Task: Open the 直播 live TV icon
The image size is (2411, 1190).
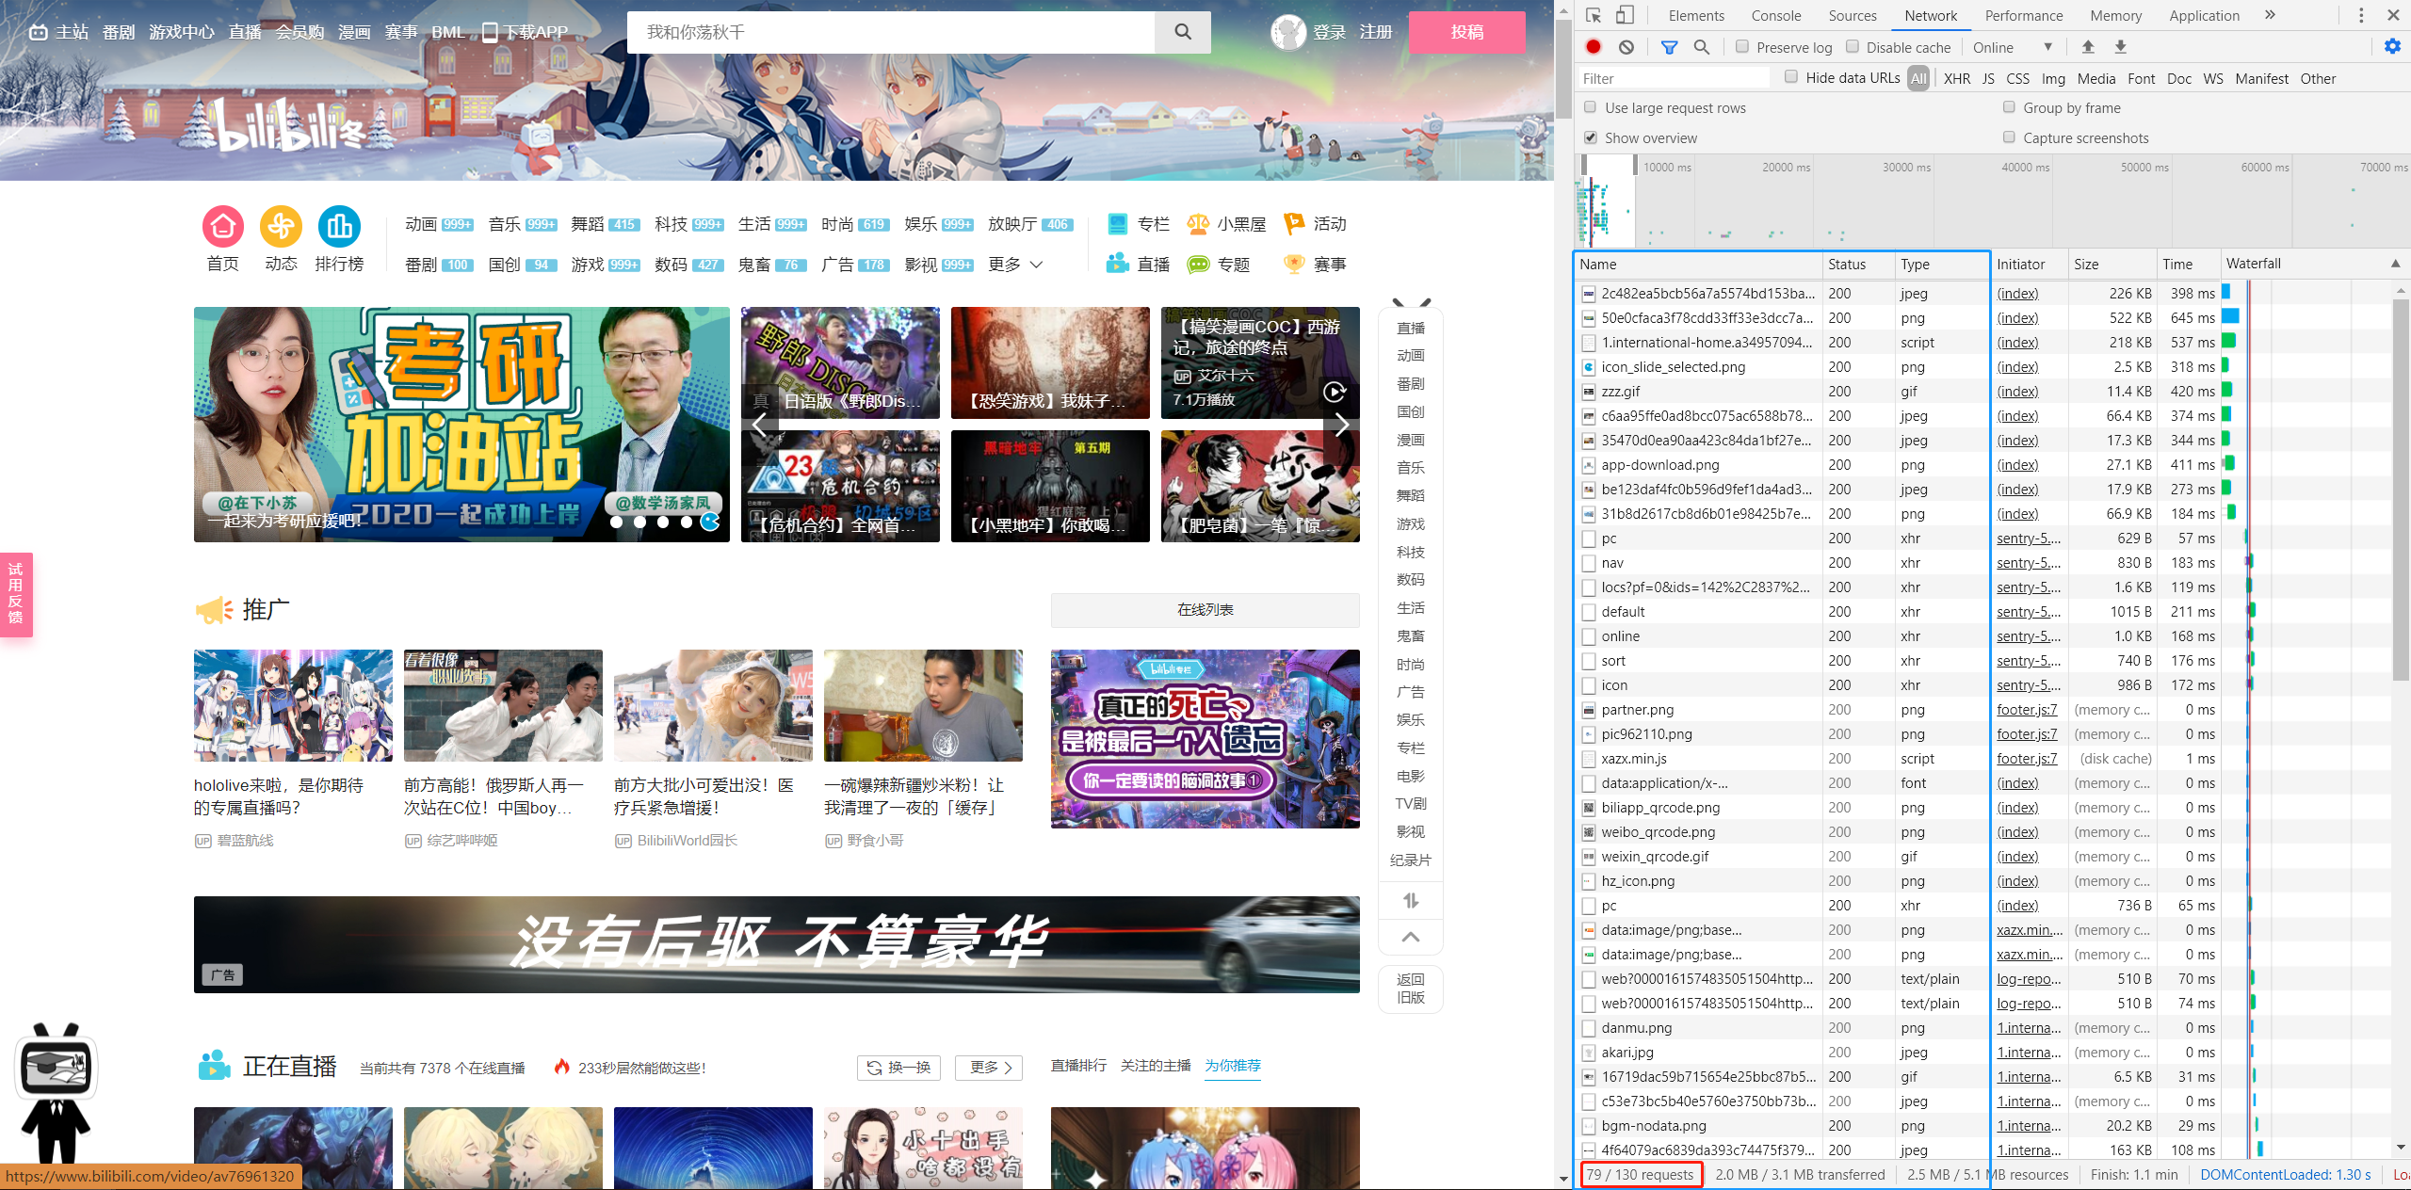Action: (x=1118, y=264)
